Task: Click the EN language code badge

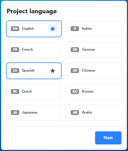Action: tap(15, 29)
